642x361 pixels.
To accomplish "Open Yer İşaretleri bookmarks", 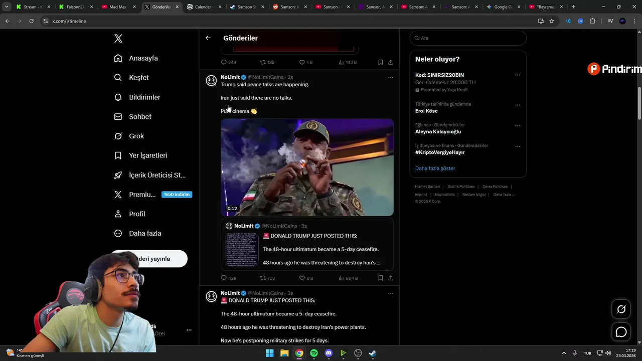I will (141, 155).
